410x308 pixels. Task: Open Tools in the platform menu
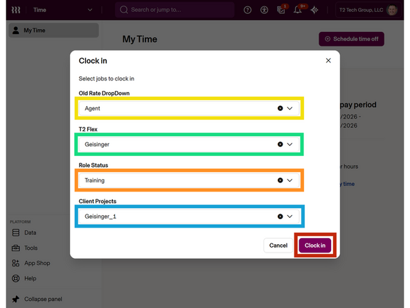pyautogui.click(x=31, y=248)
